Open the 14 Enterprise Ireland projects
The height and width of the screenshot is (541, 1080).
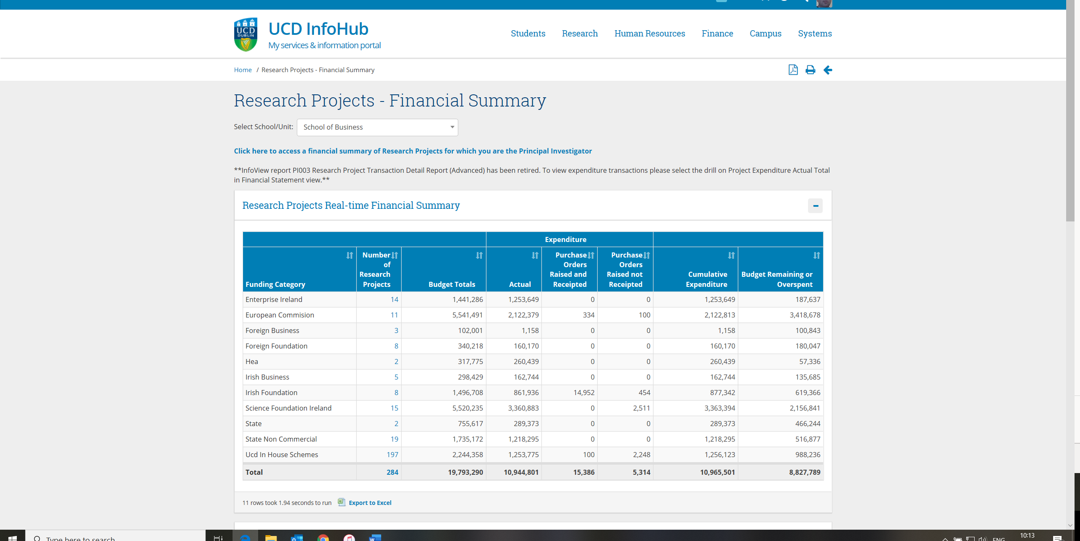point(394,299)
